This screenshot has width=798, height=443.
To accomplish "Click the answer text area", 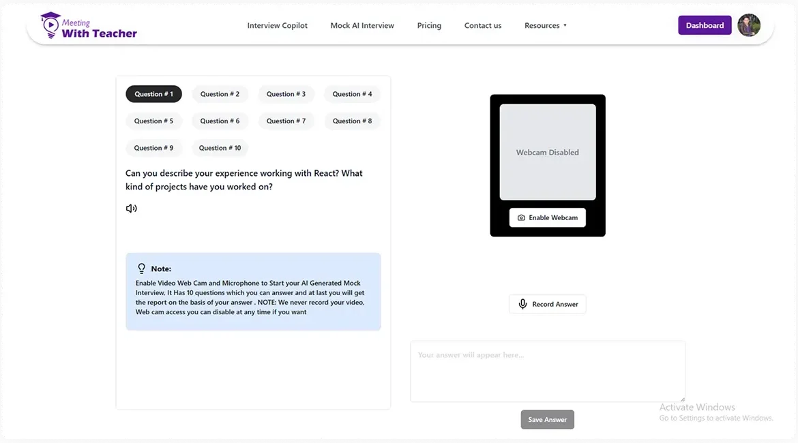I will coord(547,371).
